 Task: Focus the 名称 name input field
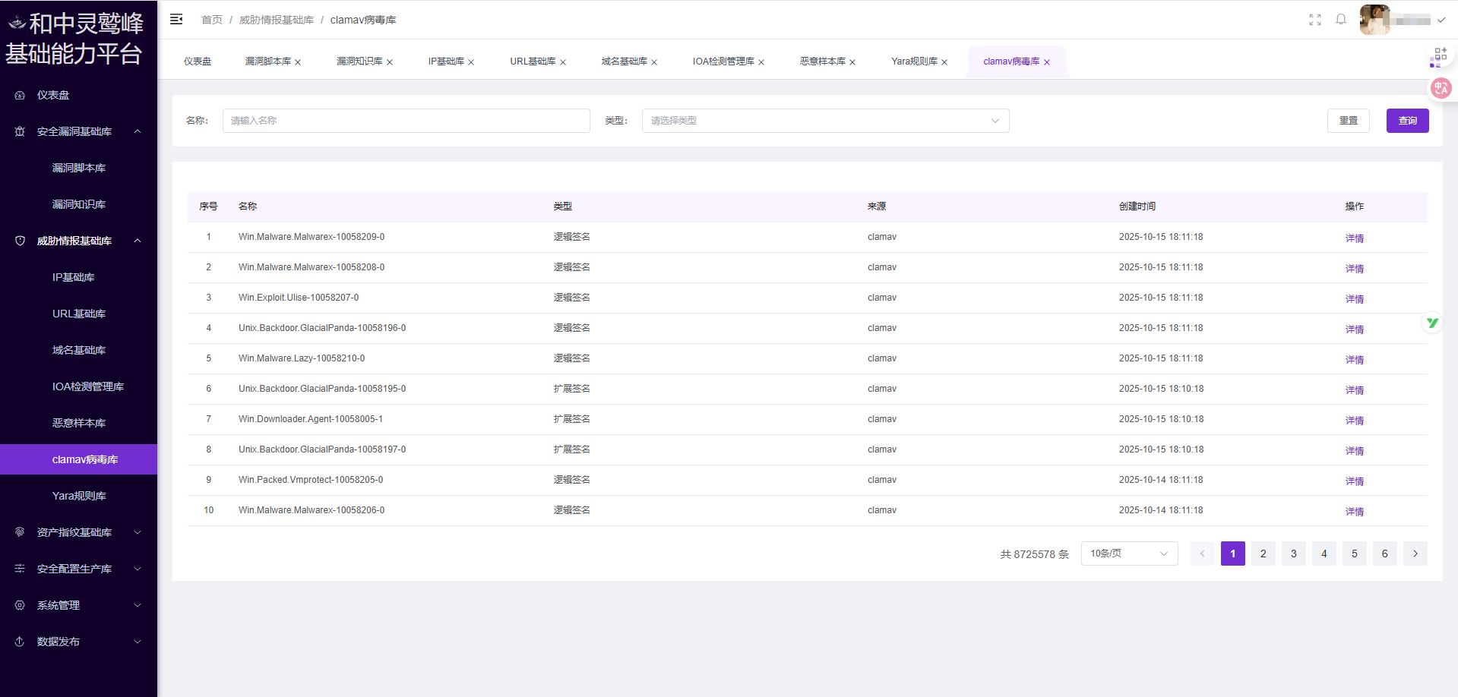406,121
